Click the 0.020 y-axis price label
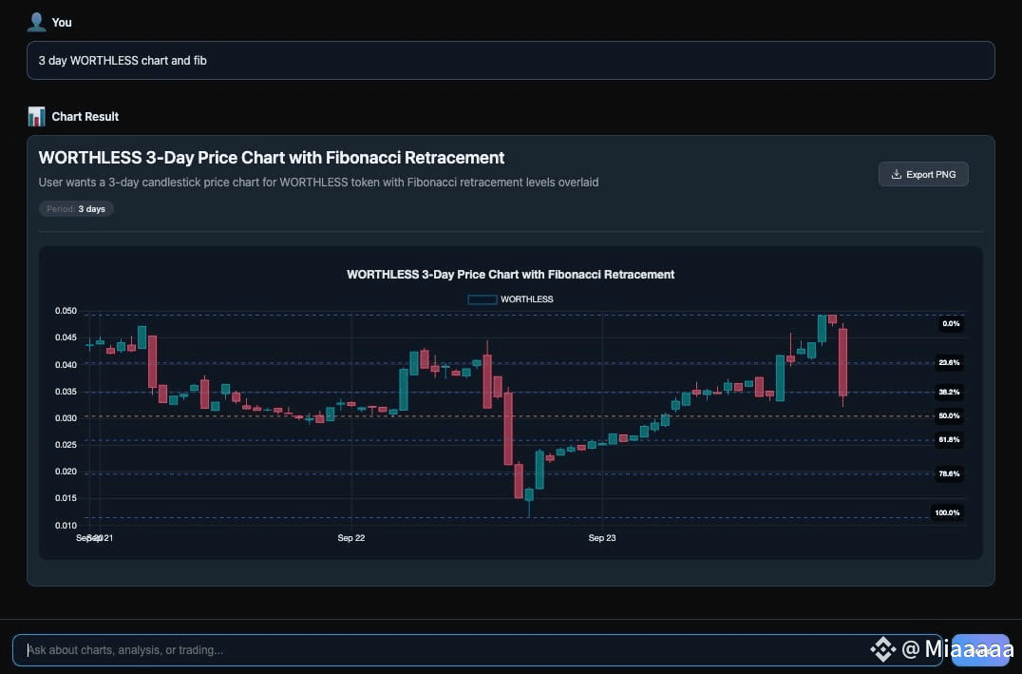1022x674 pixels. [x=66, y=472]
